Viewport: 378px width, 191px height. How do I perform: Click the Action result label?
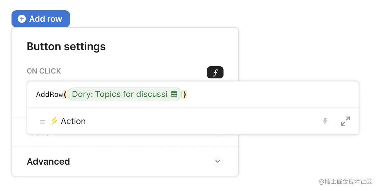[73, 121]
